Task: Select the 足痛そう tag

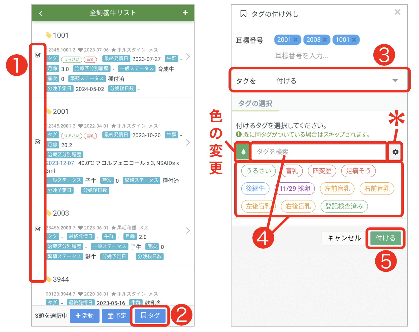Action: 358,171
